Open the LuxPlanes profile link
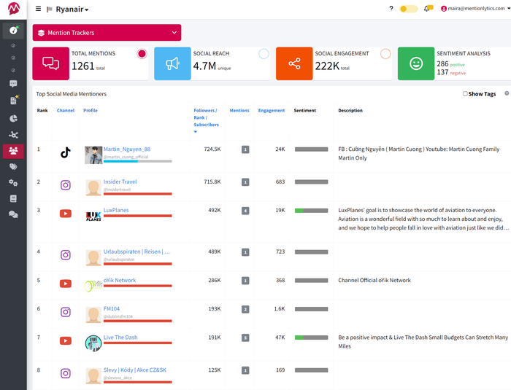The image size is (511, 390). (116, 210)
